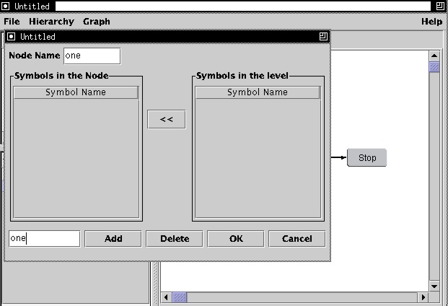Click the horizontal scrollbar left arrow
Image resolution: width=448 pixels, height=306 pixels.
[166, 297]
